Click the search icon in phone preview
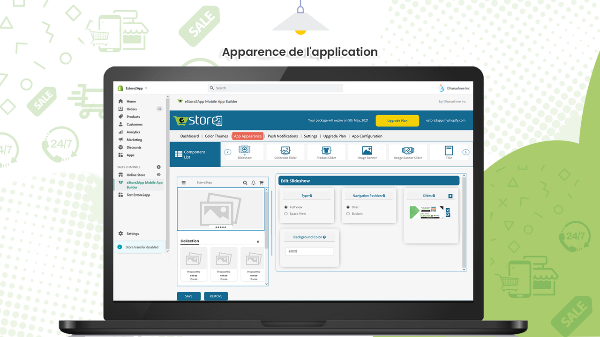 pos(245,183)
